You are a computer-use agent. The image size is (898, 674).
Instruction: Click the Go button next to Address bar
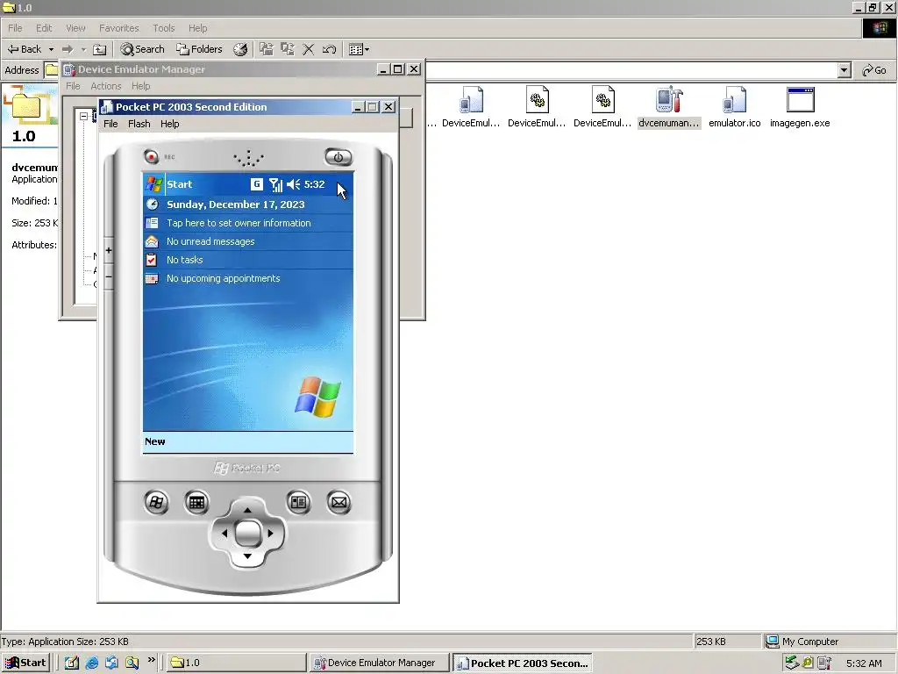click(874, 70)
